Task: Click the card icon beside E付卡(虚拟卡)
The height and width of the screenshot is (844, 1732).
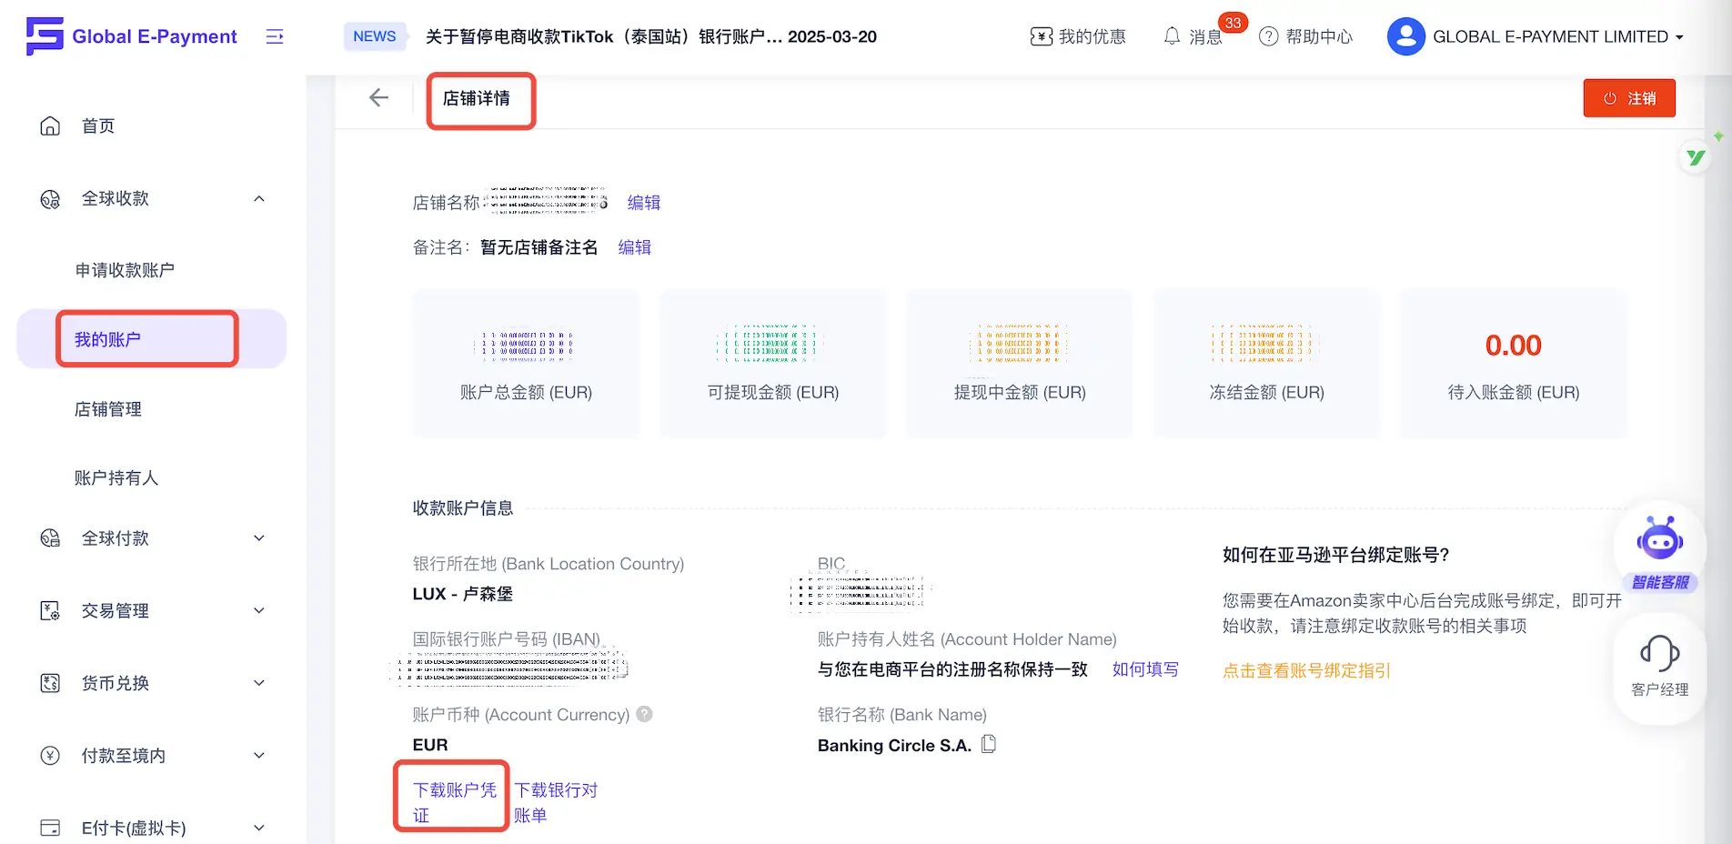Action: pyautogui.click(x=50, y=828)
